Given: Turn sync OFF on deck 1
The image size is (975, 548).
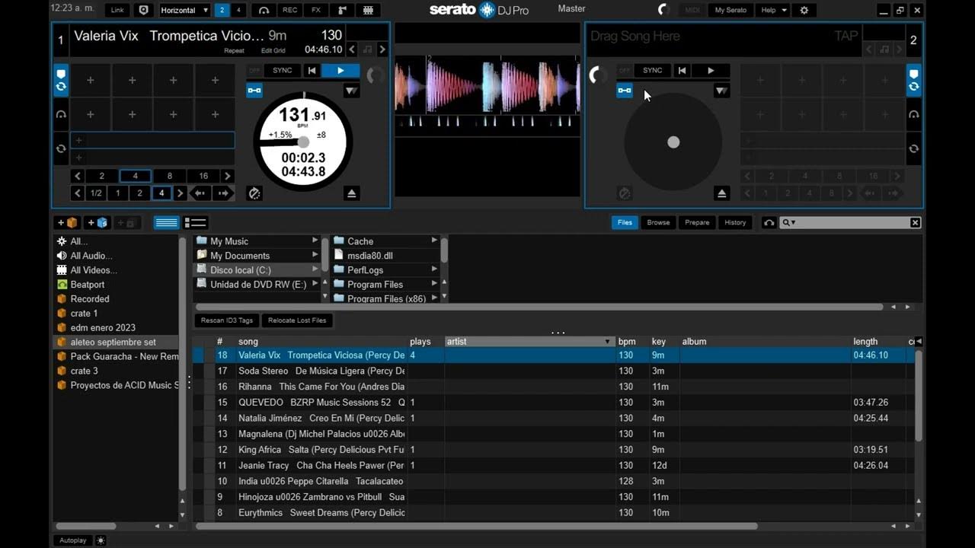Looking at the screenshot, I should (x=254, y=70).
